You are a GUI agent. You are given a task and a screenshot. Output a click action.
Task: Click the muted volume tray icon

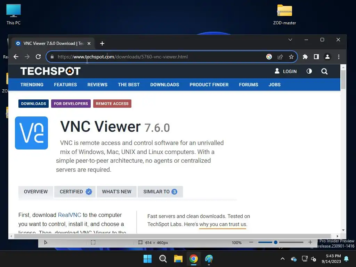point(314,259)
